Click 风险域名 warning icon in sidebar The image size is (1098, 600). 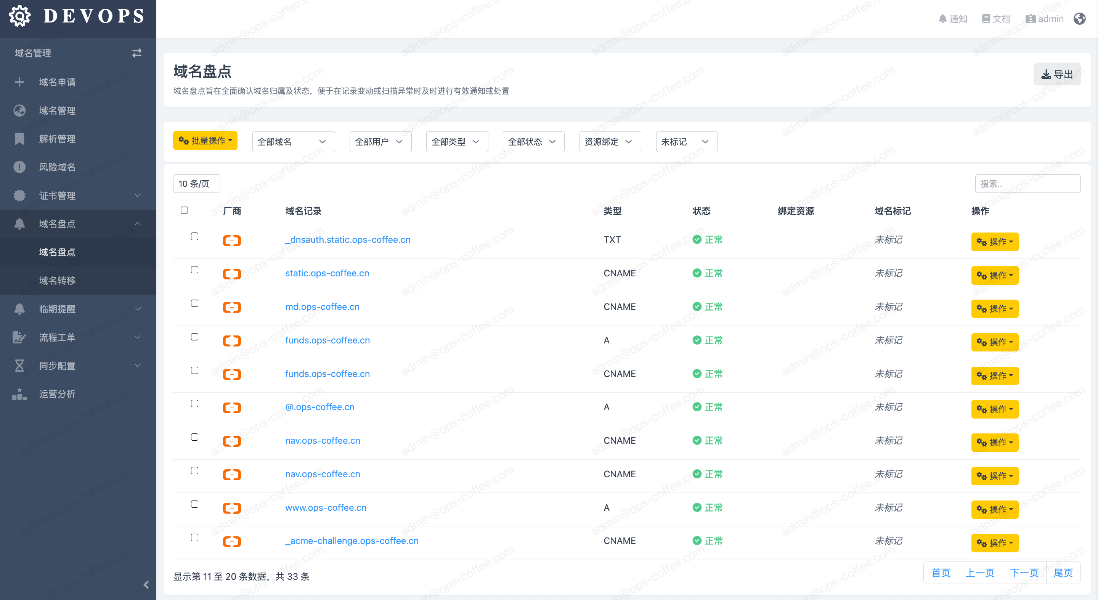[19, 167]
